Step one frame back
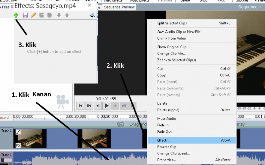The image size is (265, 165). tap(98, 106)
